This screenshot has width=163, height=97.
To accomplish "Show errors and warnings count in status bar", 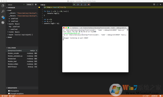I will pos(12,96).
